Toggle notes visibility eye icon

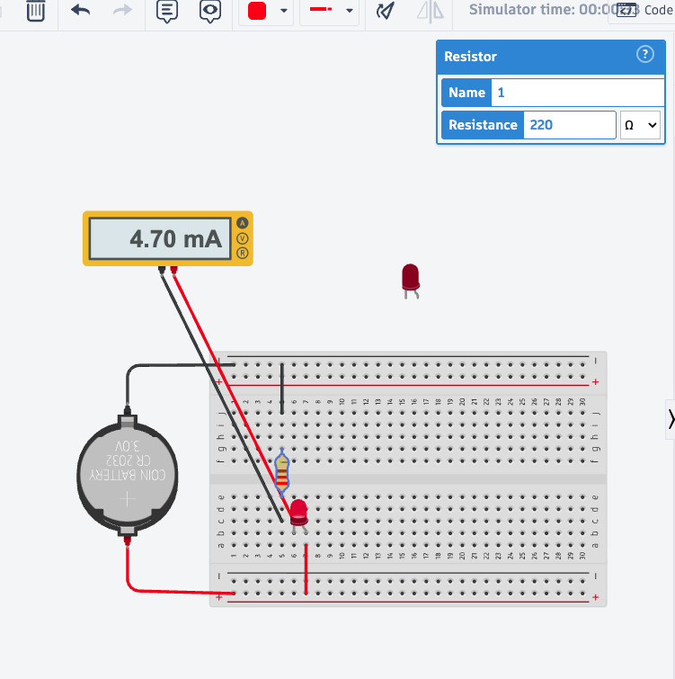[210, 11]
